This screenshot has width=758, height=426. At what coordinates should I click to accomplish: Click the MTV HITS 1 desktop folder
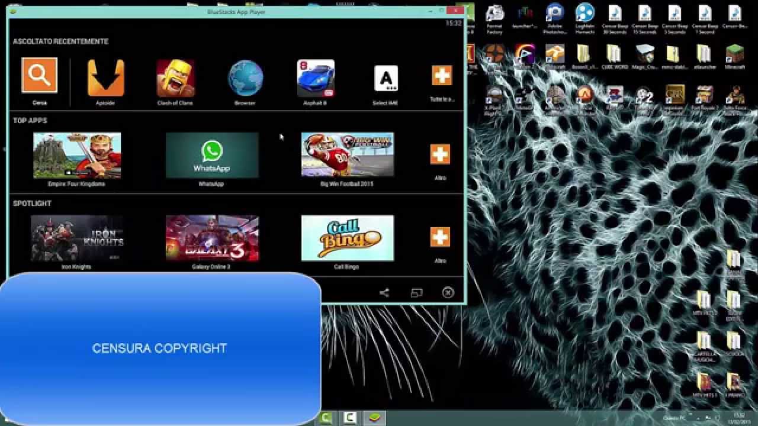point(704,385)
